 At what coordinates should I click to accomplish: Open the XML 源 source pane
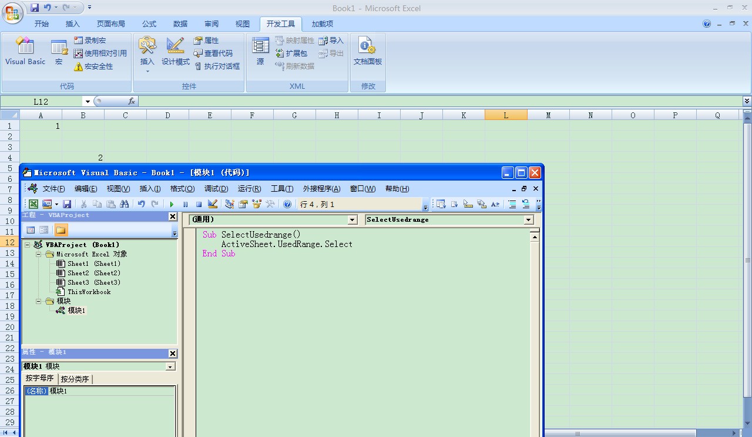click(x=260, y=52)
